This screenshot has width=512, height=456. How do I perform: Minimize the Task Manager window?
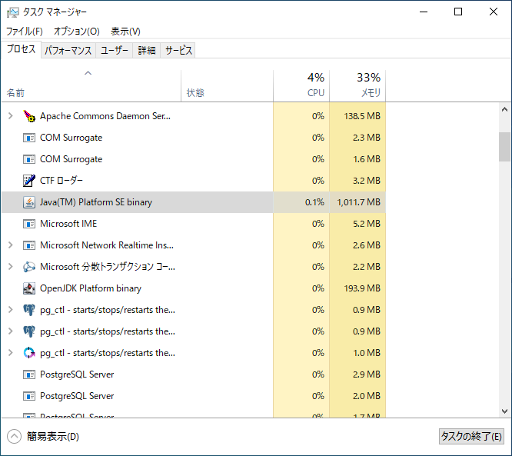pyautogui.click(x=424, y=12)
